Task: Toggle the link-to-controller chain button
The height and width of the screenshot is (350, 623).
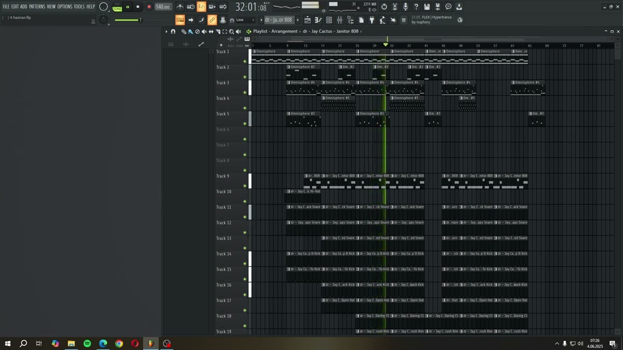Action: pyautogui.click(x=212, y=20)
